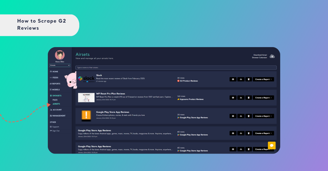Create a Report for WP Reset airset
Screen dimensions: 328x171
263,98
